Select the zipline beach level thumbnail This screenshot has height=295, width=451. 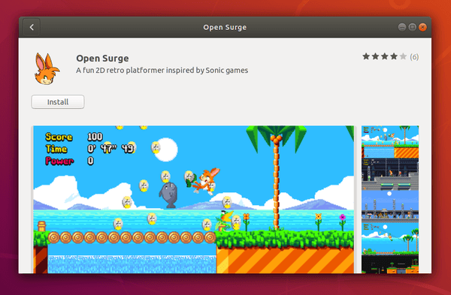[x=390, y=239]
